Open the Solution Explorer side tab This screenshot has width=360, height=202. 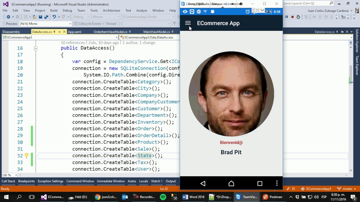357,41
